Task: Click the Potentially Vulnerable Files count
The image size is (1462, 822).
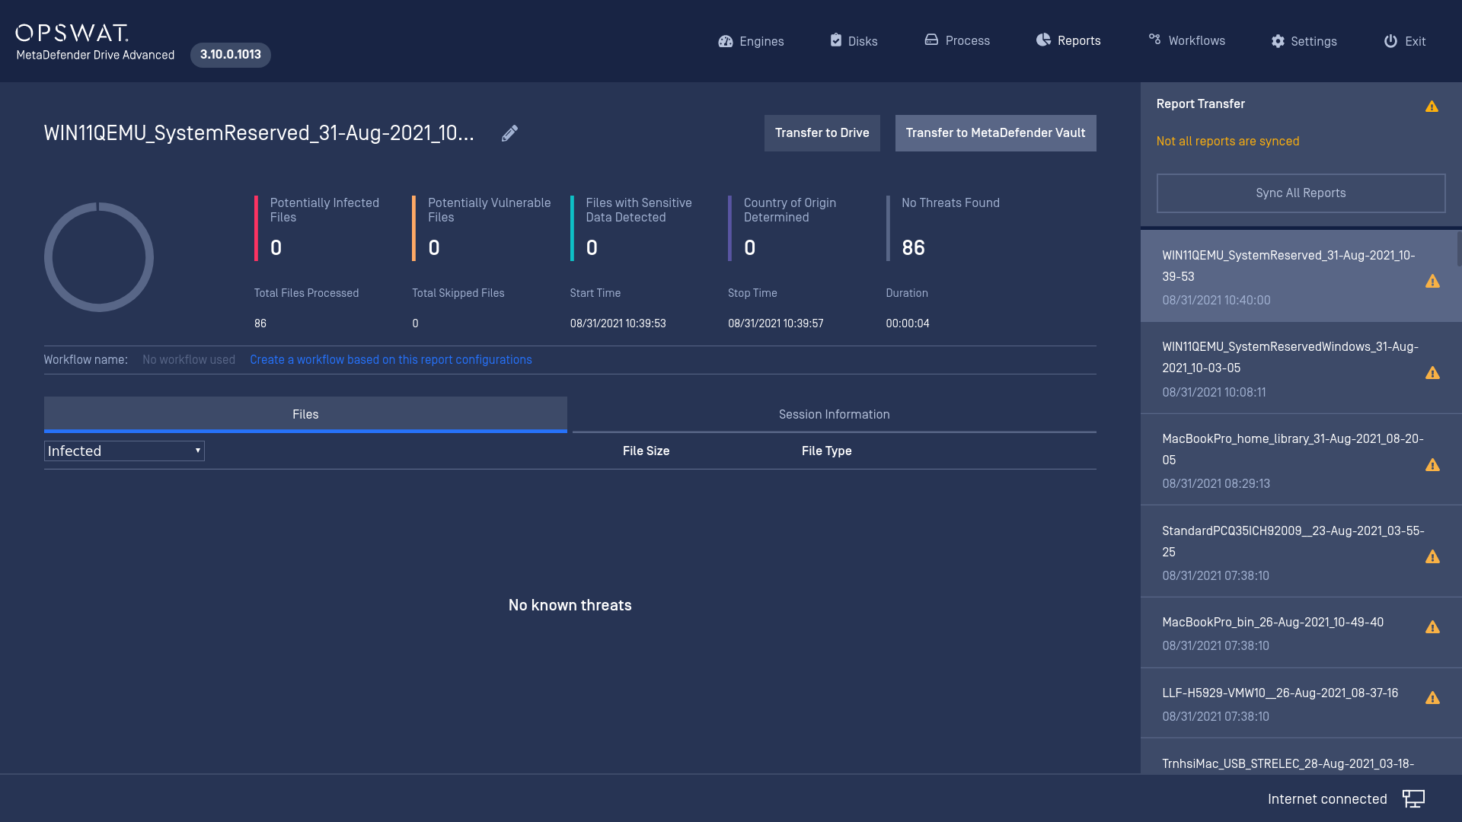Action: click(x=434, y=248)
